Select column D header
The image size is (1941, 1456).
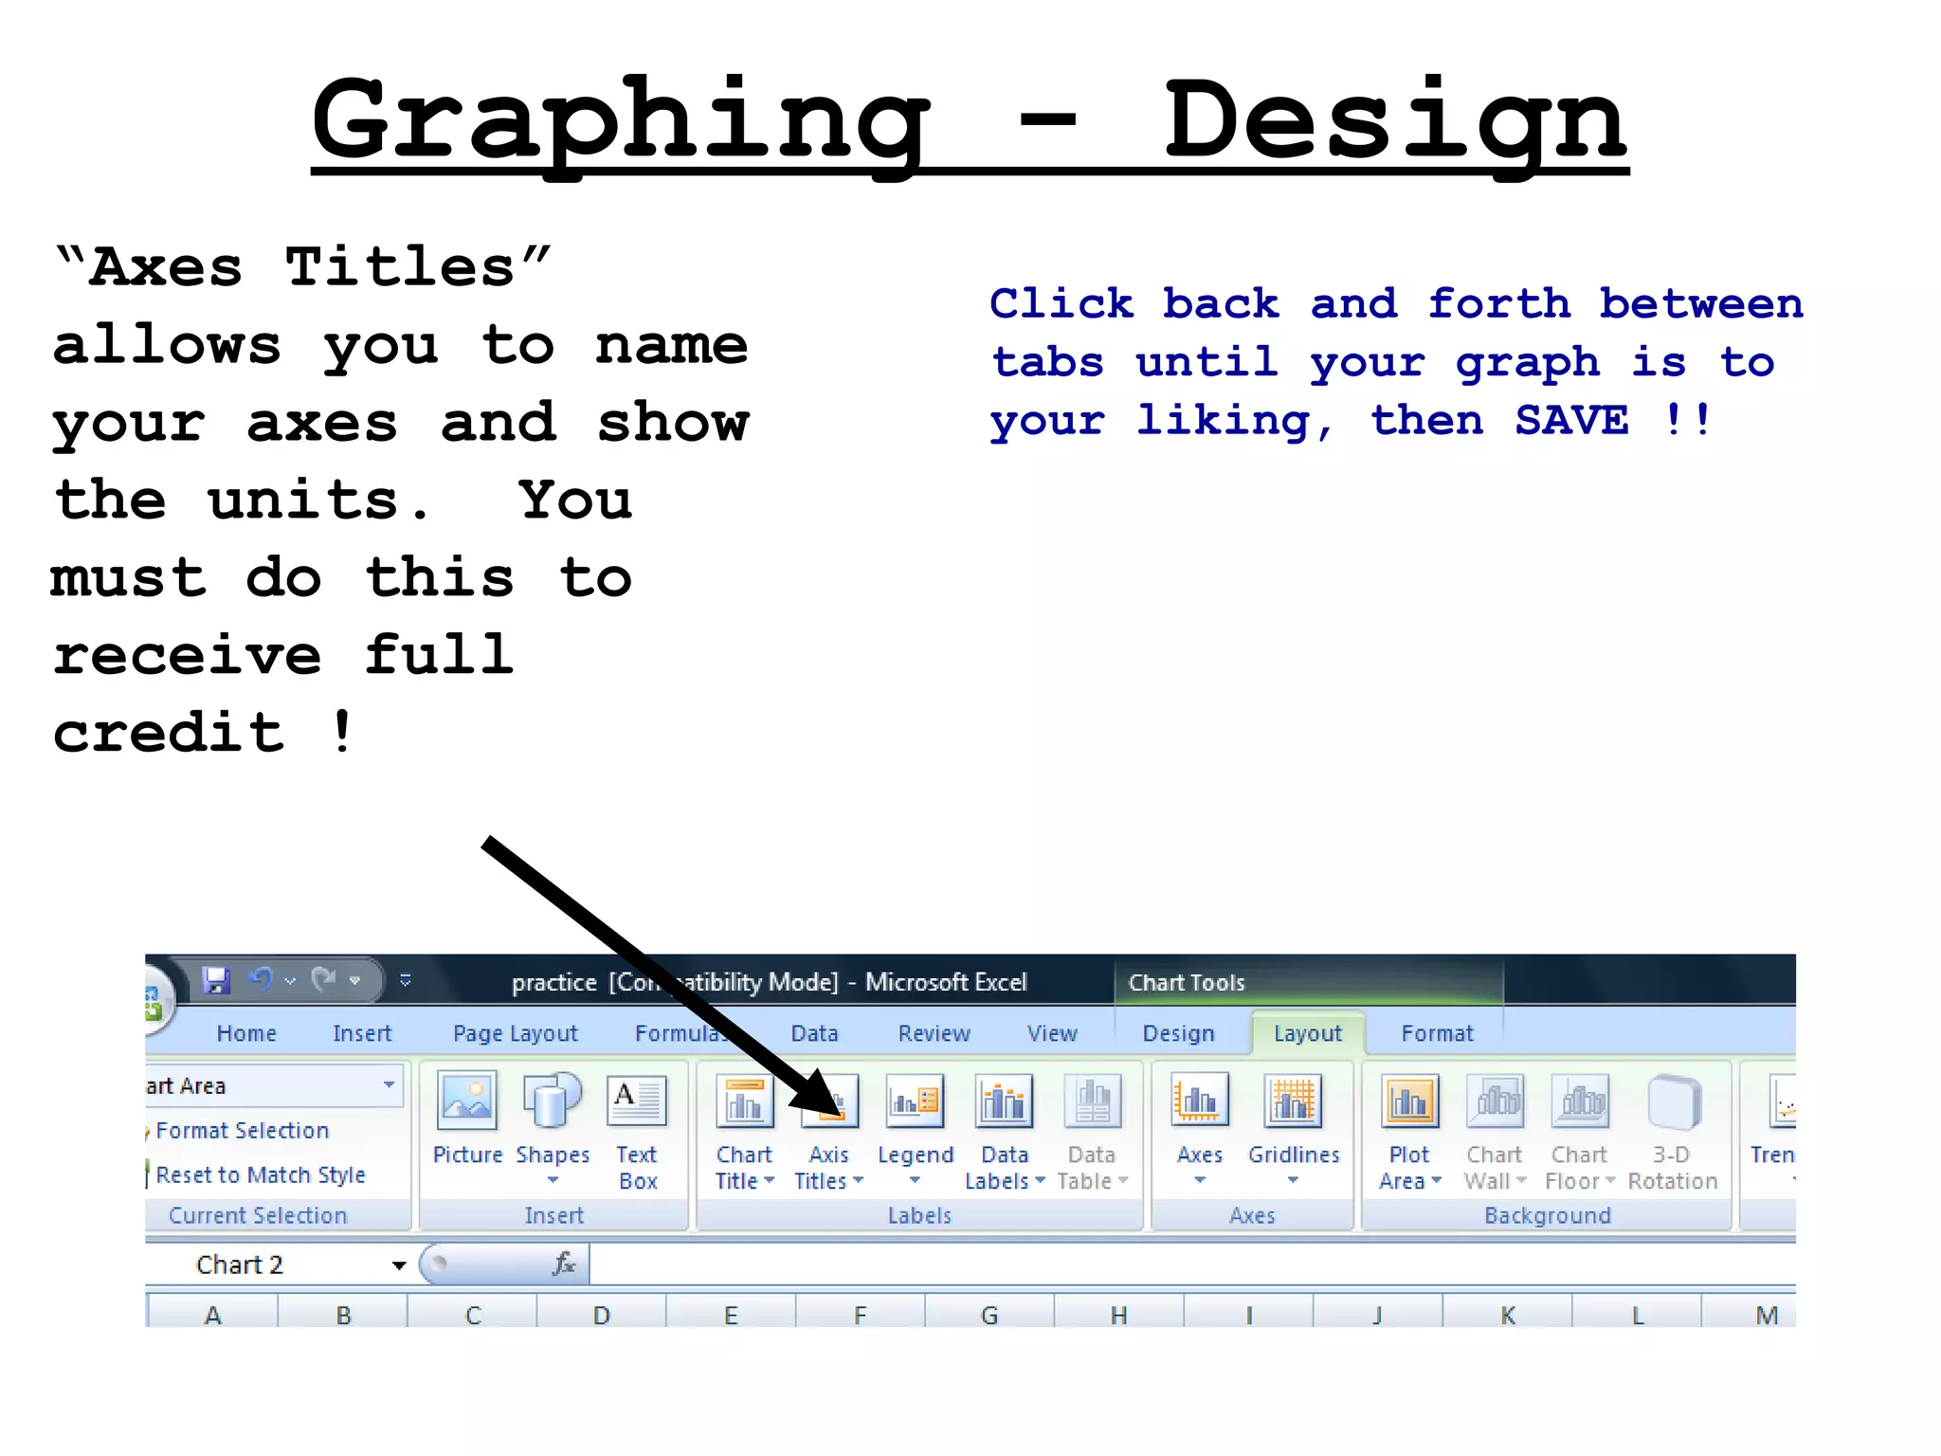pyautogui.click(x=602, y=1315)
